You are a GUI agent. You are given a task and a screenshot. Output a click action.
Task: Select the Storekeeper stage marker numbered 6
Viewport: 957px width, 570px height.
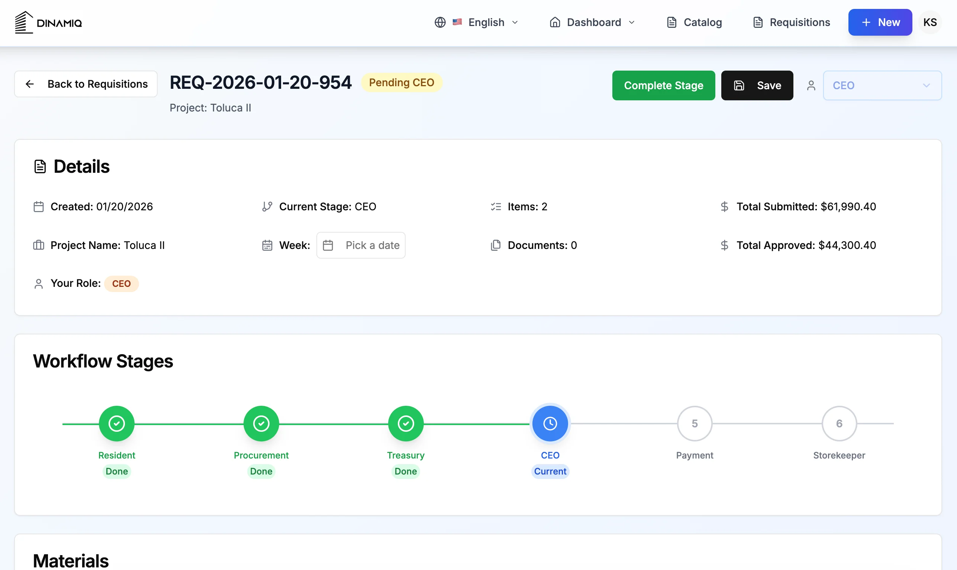(839, 423)
